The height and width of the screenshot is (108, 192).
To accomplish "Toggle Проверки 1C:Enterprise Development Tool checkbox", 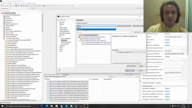I will tap(79, 37).
